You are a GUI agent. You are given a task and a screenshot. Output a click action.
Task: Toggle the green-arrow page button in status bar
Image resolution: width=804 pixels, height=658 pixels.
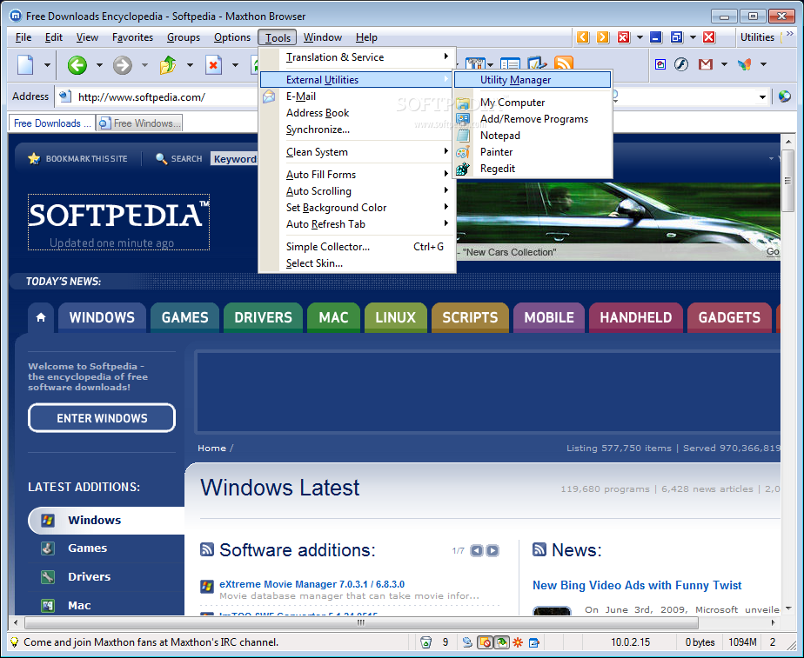[501, 642]
